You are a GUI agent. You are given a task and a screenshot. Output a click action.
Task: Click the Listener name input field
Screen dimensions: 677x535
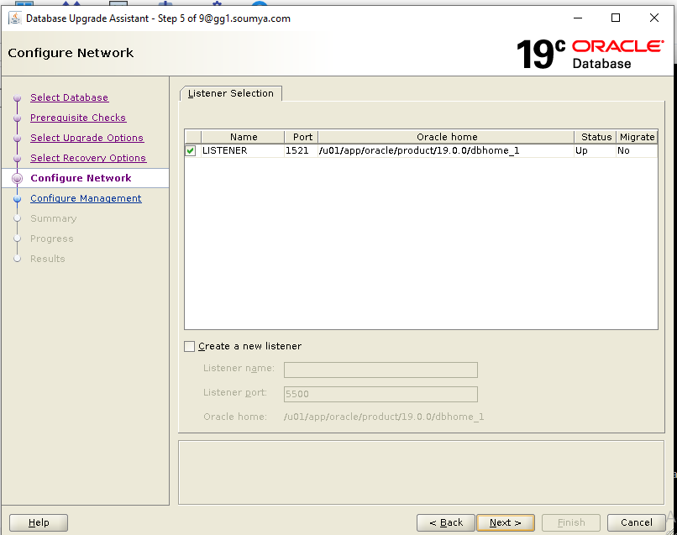pyautogui.click(x=380, y=370)
